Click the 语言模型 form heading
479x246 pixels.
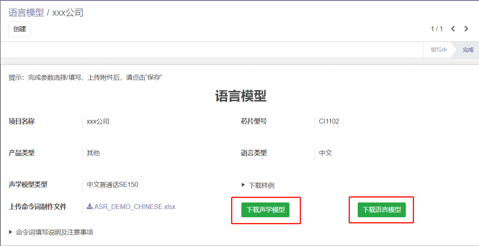(x=241, y=96)
